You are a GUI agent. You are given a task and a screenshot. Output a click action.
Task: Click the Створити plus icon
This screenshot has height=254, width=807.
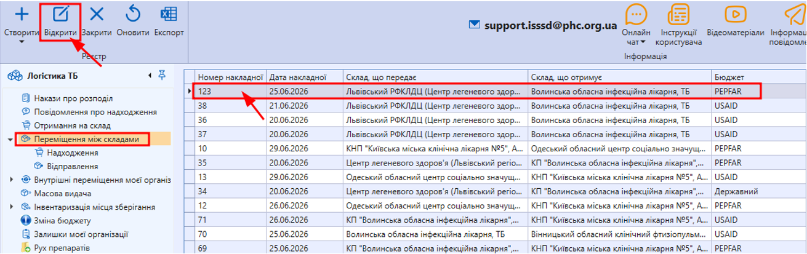pyautogui.click(x=21, y=14)
